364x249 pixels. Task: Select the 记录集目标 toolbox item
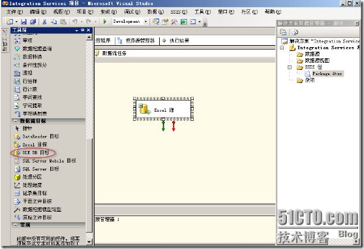(x=31, y=193)
